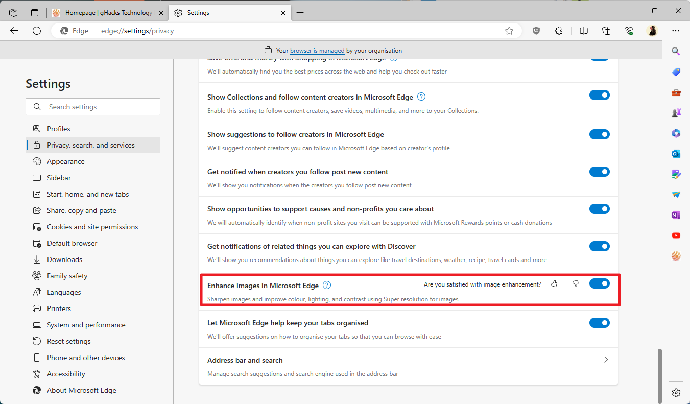Click the Workspaces icon in the title bar
The width and height of the screenshot is (690, 404).
point(14,13)
